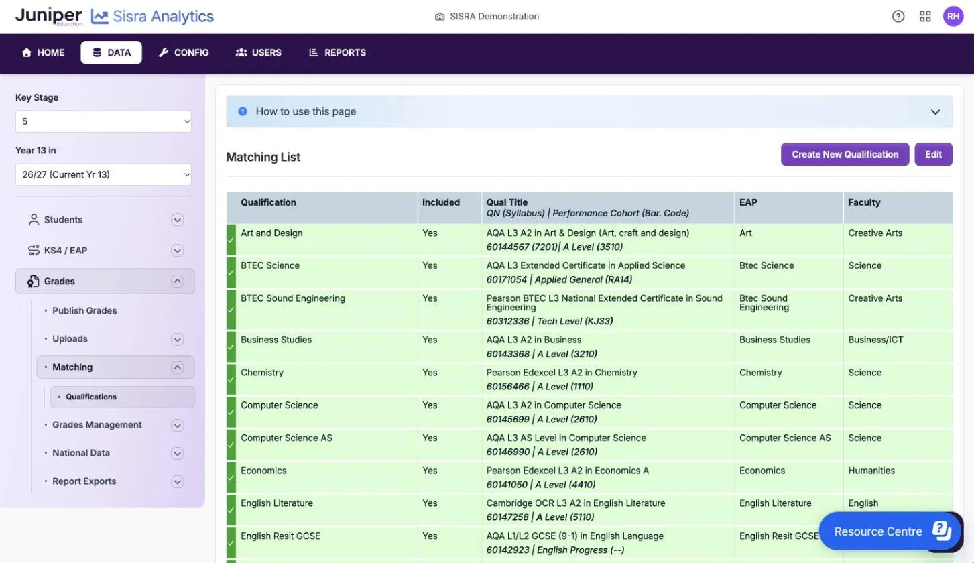Open the CONFIG tab
The image size is (974, 563).
pyautogui.click(x=184, y=52)
